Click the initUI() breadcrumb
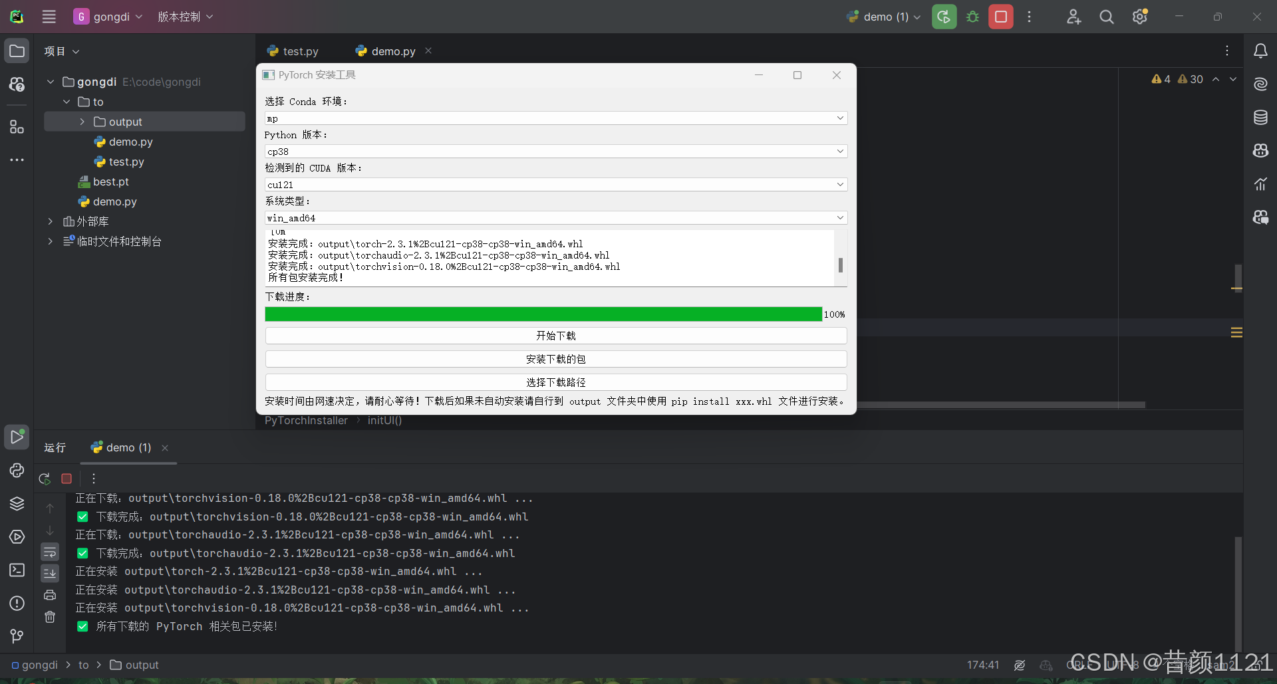This screenshot has width=1277, height=684. pyautogui.click(x=384, y=420)
